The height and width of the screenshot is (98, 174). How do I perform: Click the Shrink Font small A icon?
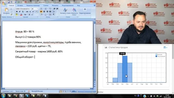(x=32, y=14)
